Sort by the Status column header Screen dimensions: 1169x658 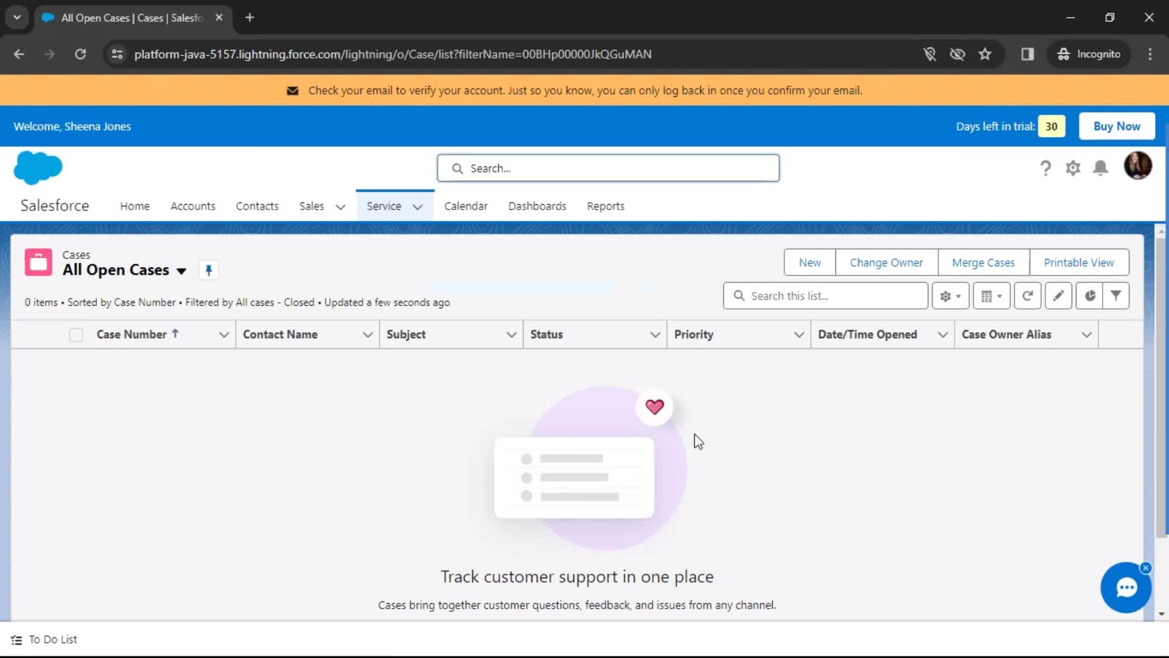pos(546,334)
